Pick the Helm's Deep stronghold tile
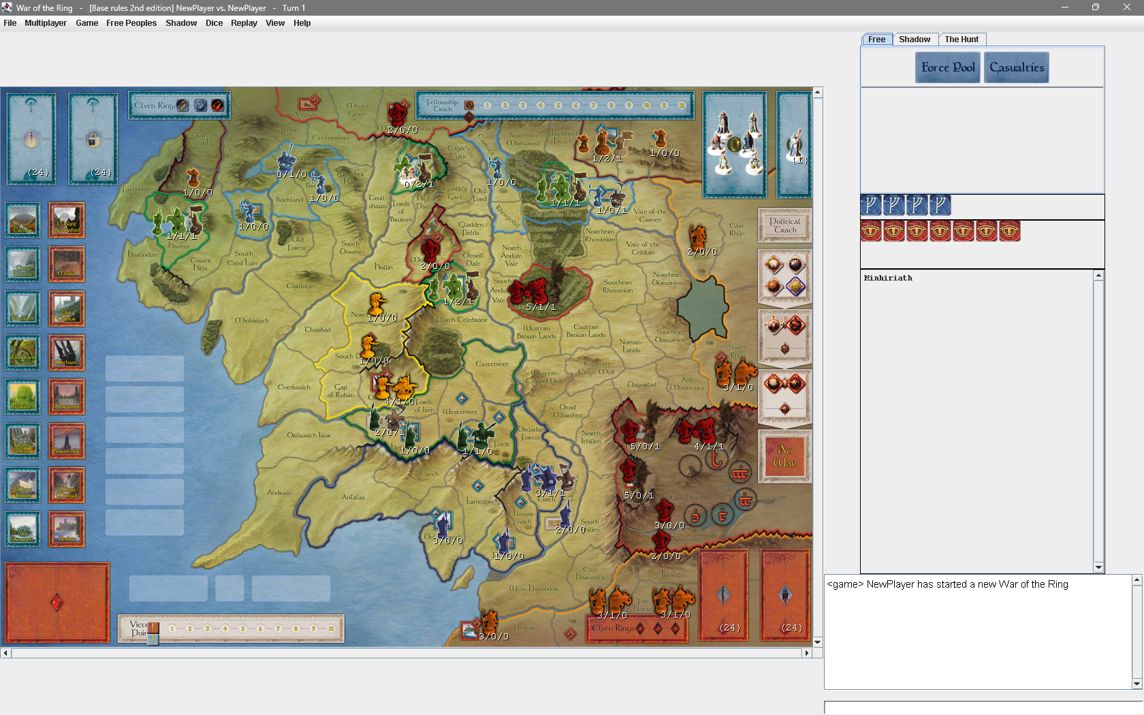 (x=22, y=441)
